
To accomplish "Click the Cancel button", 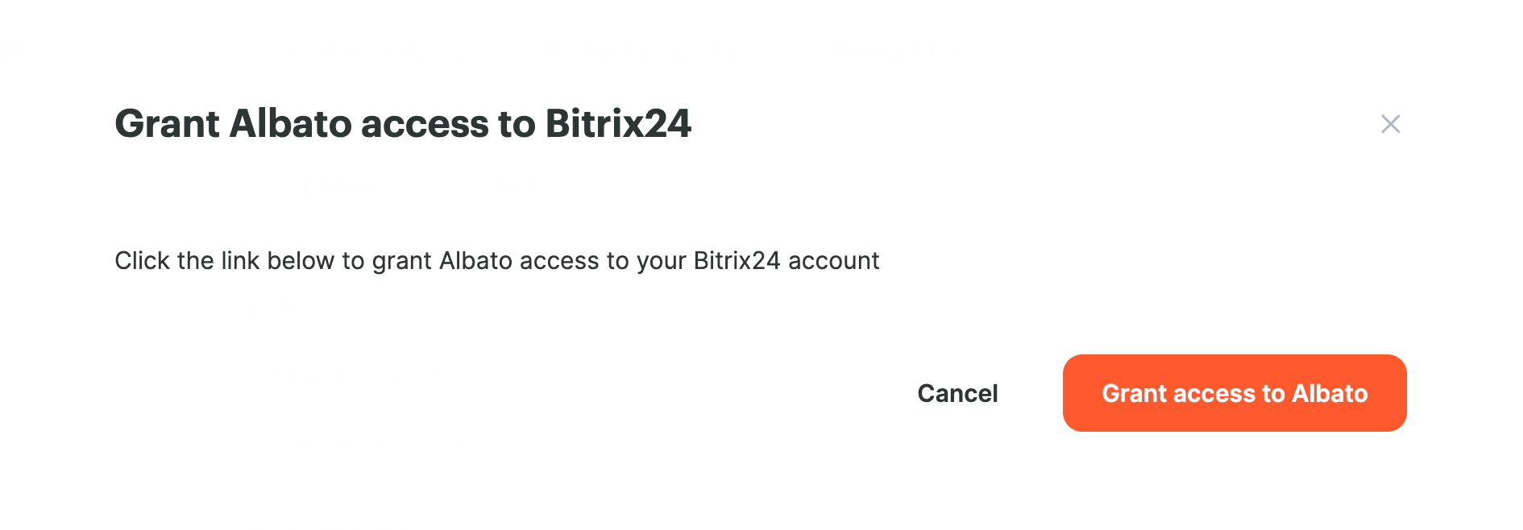I will coord(957,393).
